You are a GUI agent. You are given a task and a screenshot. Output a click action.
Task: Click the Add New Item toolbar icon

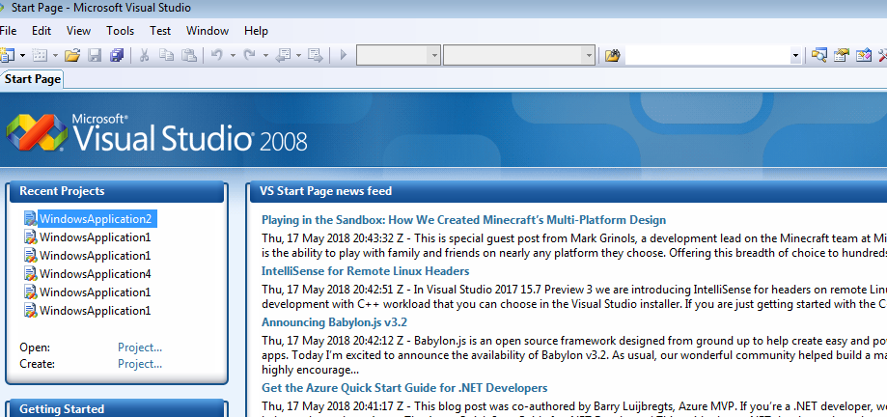(x=39, y=55)
